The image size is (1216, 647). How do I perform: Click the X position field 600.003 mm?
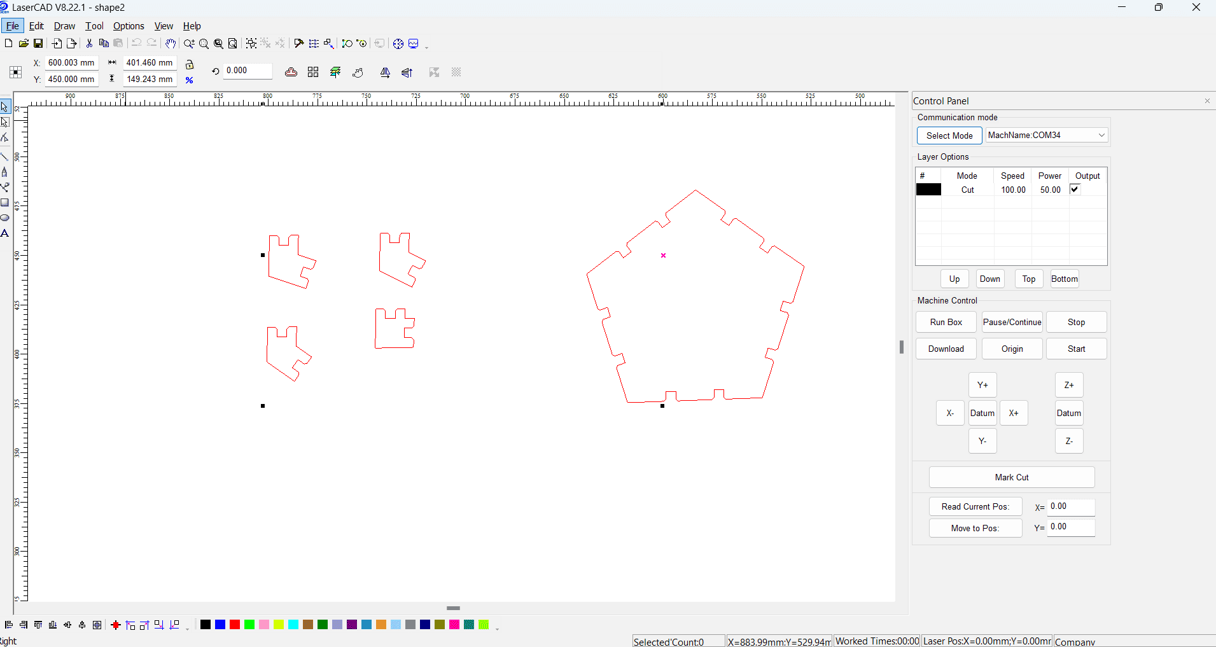pyautogui.click(x=71, y=62)
